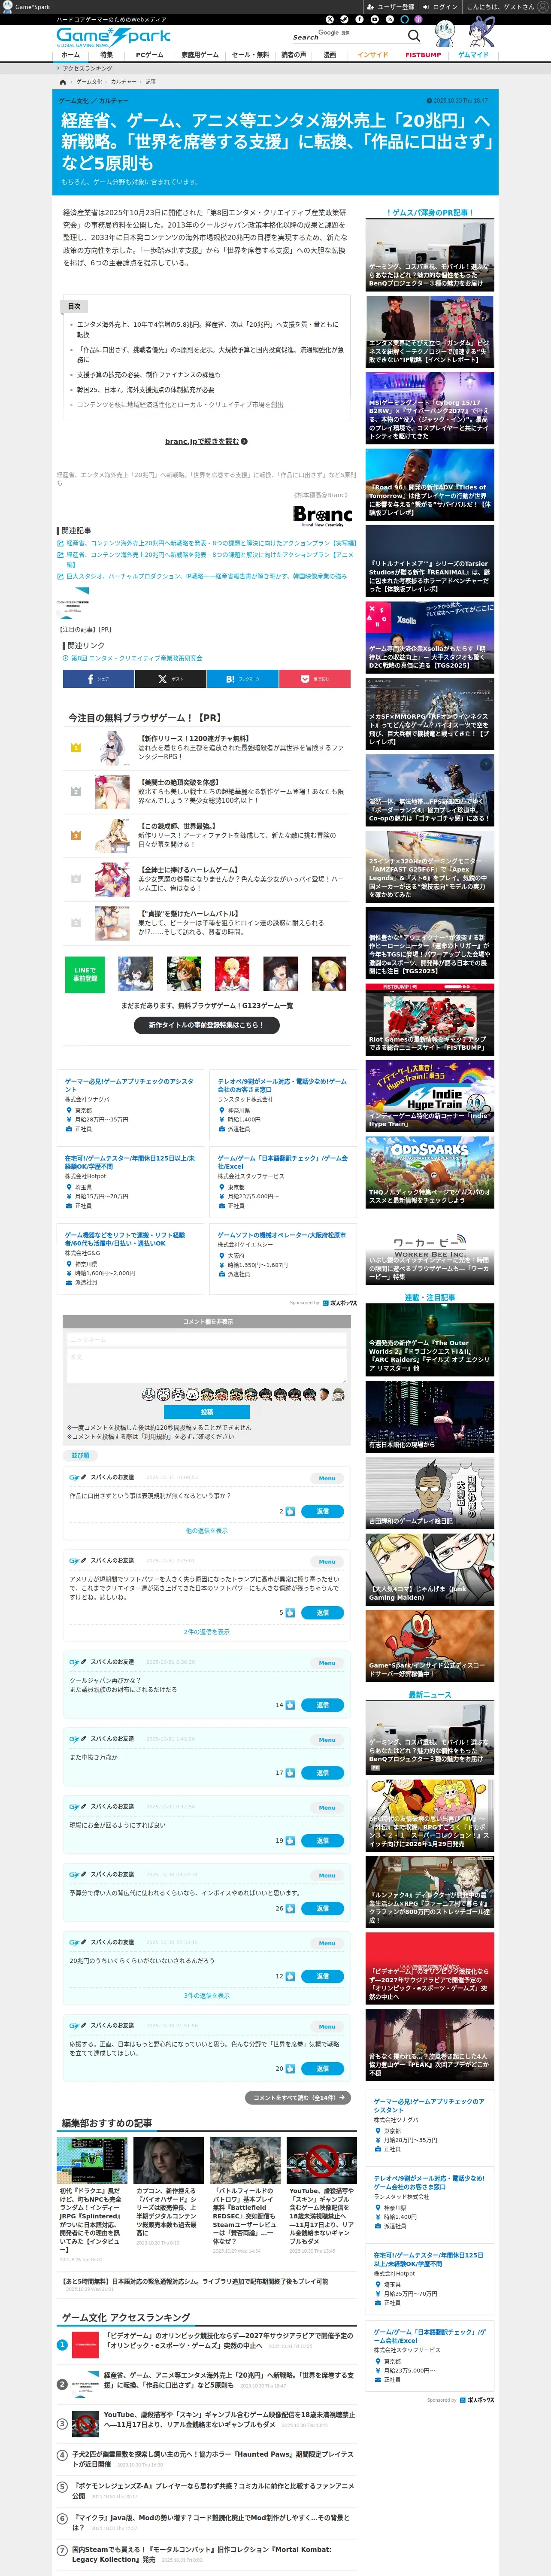
Task: Click the 投稿 submit button
Action: point(207,1412)
